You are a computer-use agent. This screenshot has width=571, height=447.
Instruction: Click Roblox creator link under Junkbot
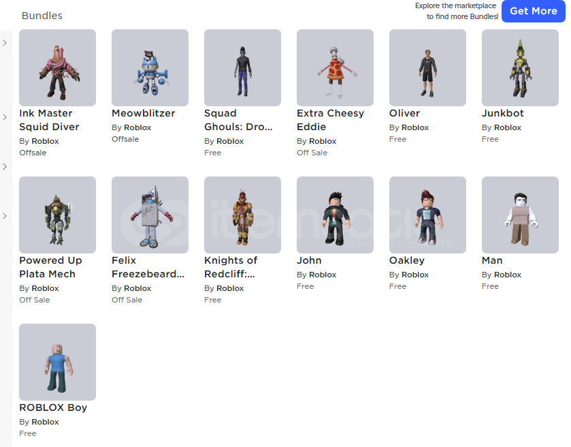(x=507, y=127)
